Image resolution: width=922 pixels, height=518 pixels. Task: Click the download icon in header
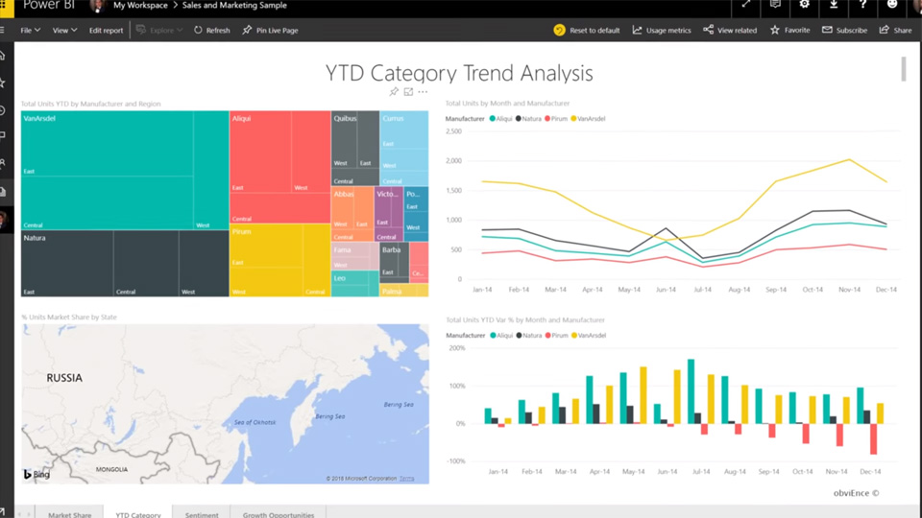[x=834, y=5]
